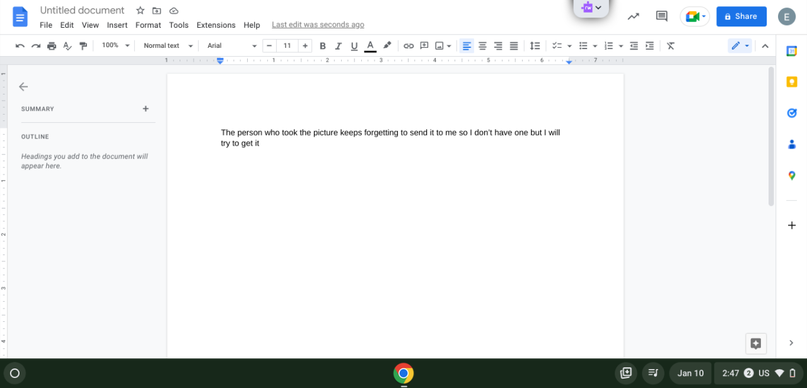The height and width of the screenshot is (388, 807).
Task: Add a document summary
Action: pyautogui.click(x=146, y=109)
